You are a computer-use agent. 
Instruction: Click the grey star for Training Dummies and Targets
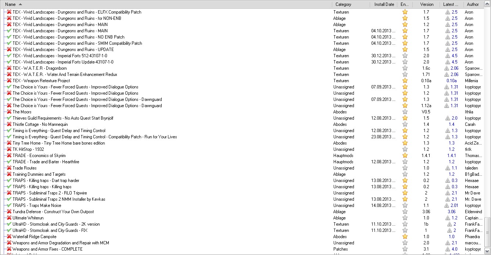405,174
